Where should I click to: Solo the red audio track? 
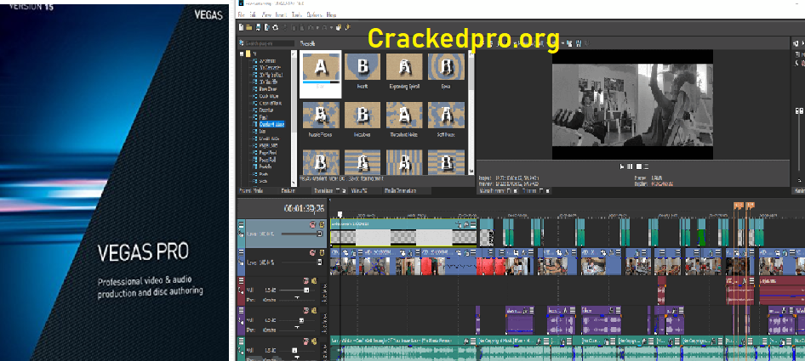(314, 281)
